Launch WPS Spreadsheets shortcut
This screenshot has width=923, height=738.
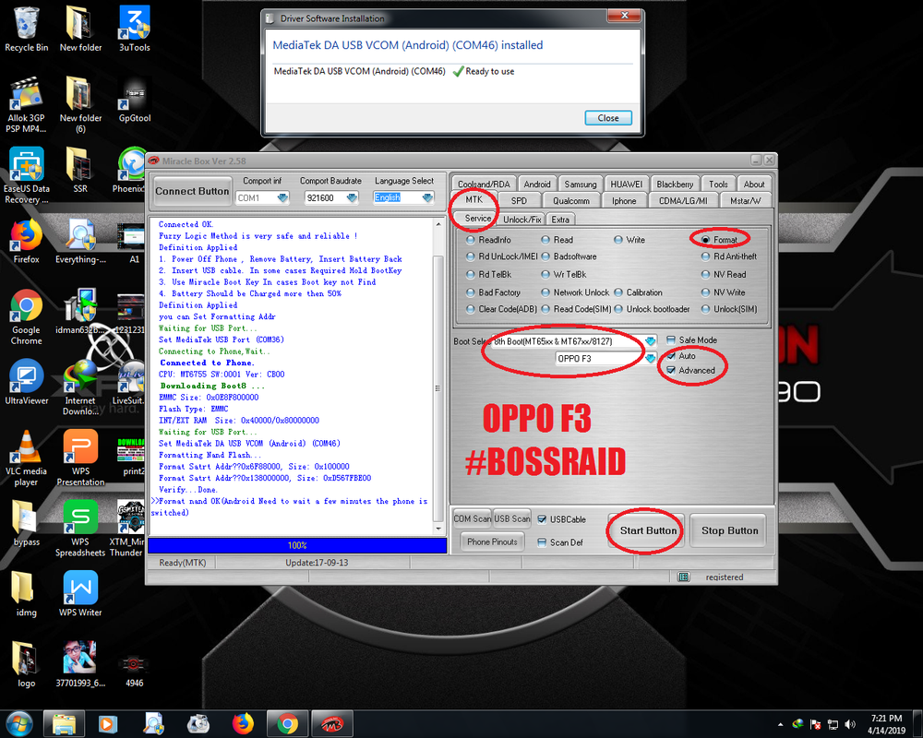click(x=80, y=529)
